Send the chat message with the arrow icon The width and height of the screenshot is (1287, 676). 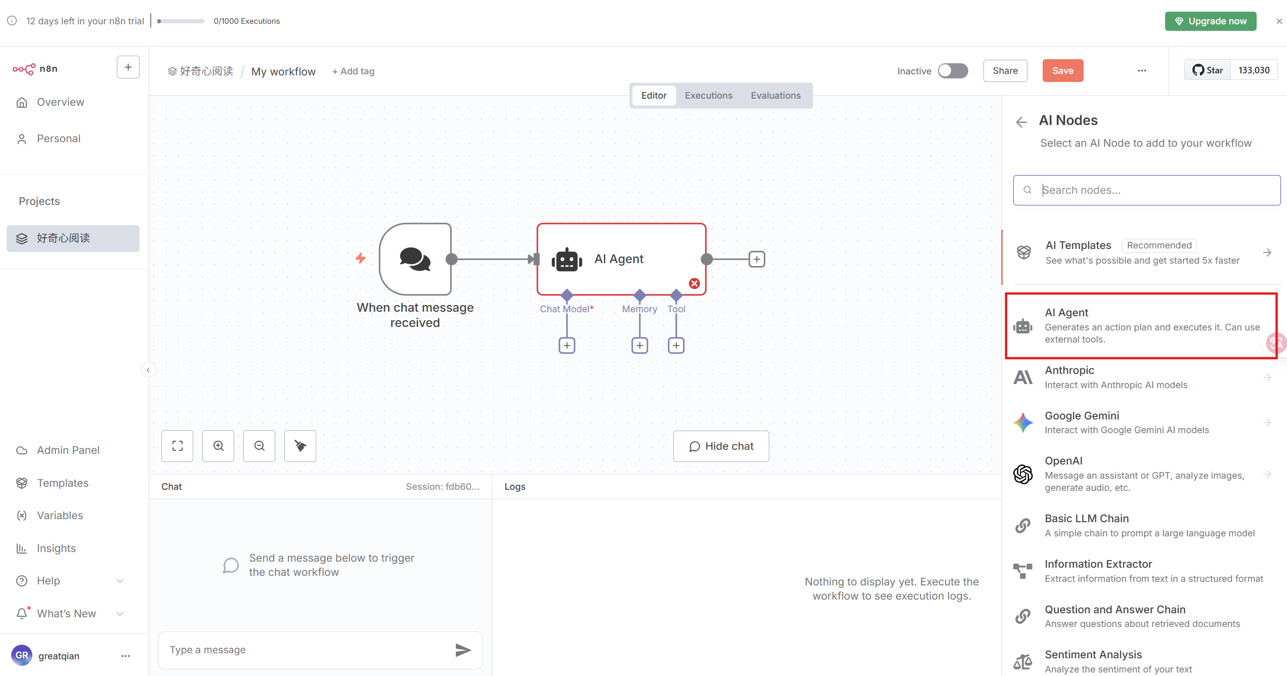[462, 650]
